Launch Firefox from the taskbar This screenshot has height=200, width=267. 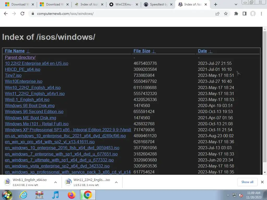click(x=72, y=195)
